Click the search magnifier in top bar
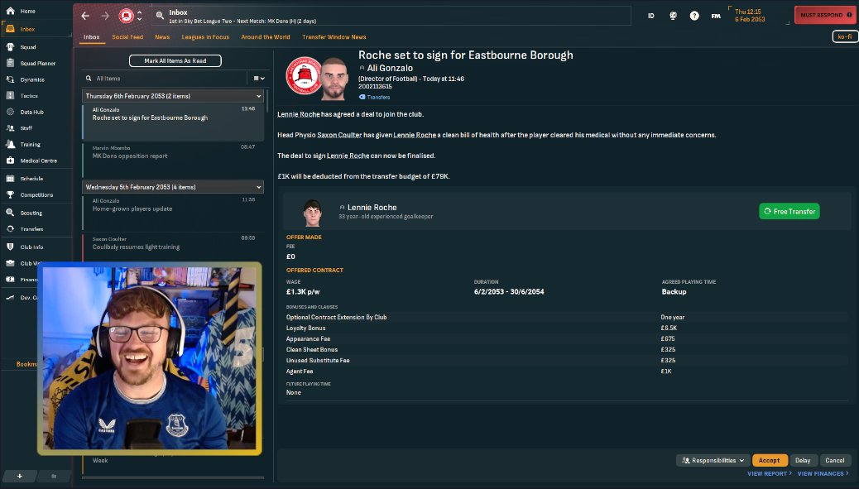This screenshot has height=489, width=859. point(160,16)
